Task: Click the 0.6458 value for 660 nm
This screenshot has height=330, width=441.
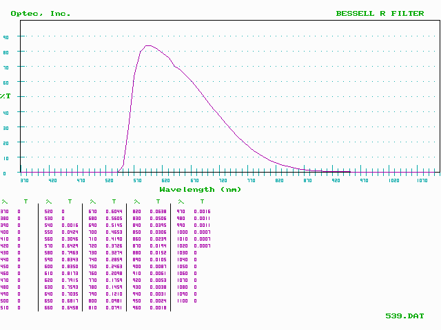Action: [69, 307]
